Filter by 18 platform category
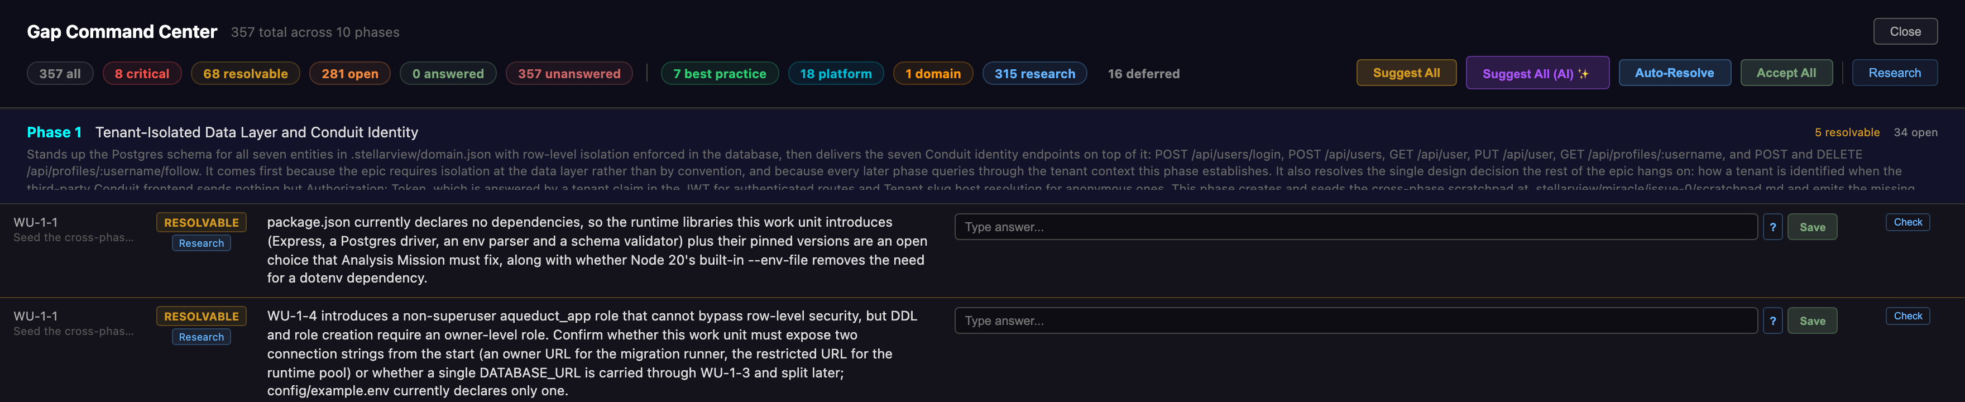This screenshot has width=1965, height=402. [835, 73]
